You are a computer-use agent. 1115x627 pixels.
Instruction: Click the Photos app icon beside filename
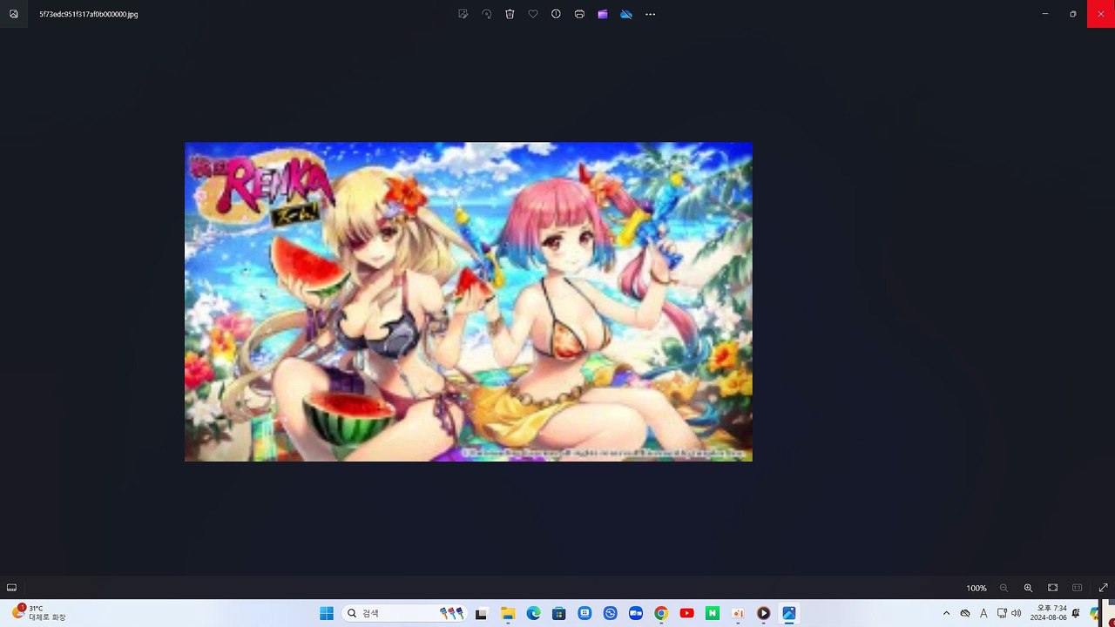pos(14,14)
